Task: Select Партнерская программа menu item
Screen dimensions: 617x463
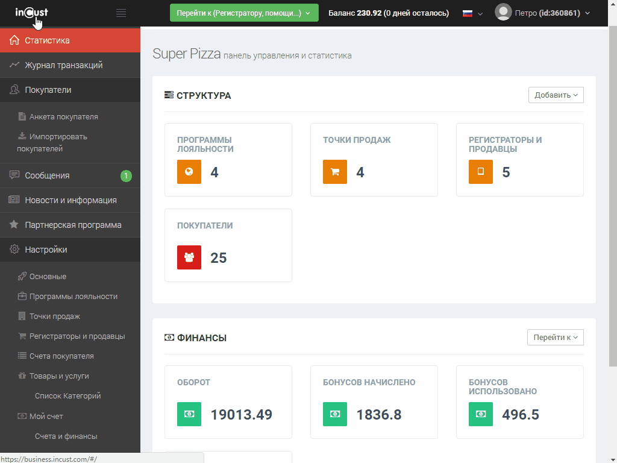Action: coord(73,225)
